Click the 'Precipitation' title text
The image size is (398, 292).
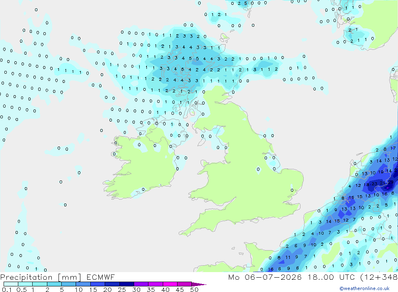[26, 277]
